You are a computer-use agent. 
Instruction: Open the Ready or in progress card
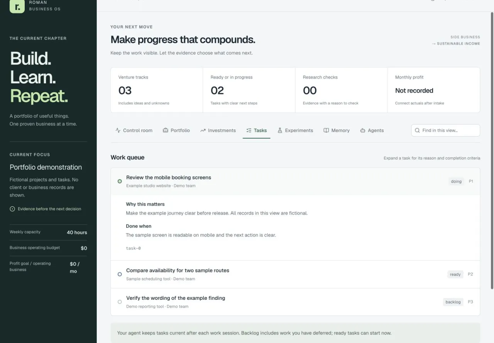(249, 90)
